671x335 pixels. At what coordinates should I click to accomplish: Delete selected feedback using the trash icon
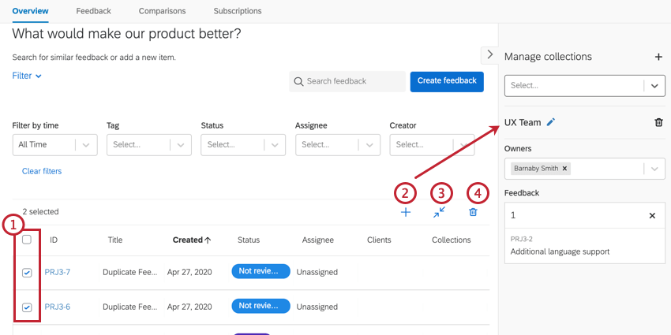click(x=473, y=212)
